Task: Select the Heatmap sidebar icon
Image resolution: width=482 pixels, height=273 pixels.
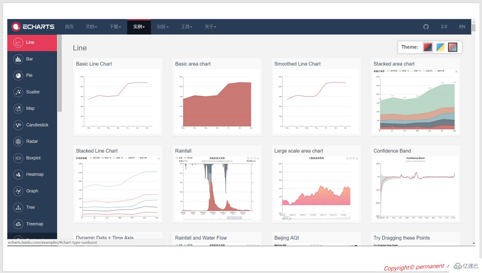Action: click(18, 174)
